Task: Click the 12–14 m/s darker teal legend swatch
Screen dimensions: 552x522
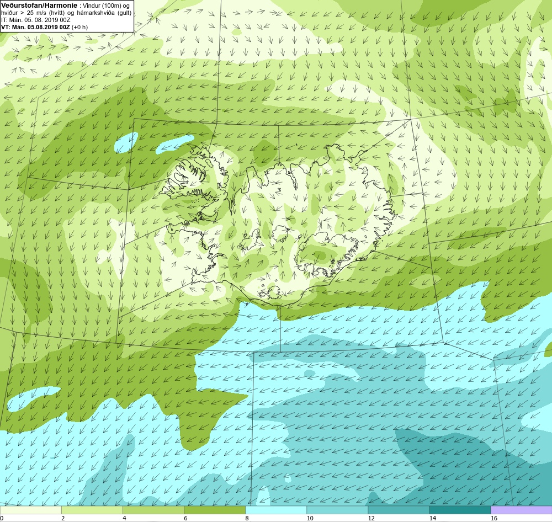Action: (x=399, y=510)
